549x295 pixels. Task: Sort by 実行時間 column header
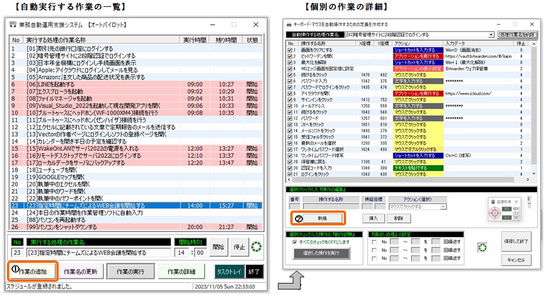pos(195,40)
